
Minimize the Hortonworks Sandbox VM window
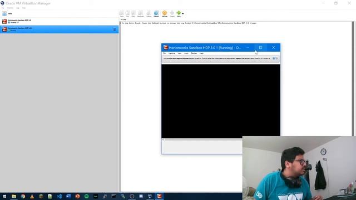tap(248, 48)
